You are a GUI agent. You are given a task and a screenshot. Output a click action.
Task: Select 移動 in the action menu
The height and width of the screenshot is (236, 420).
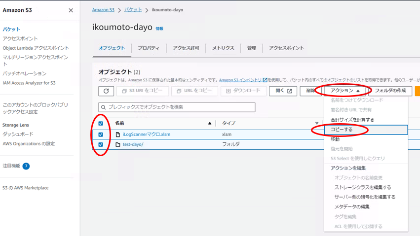point(335,139)
